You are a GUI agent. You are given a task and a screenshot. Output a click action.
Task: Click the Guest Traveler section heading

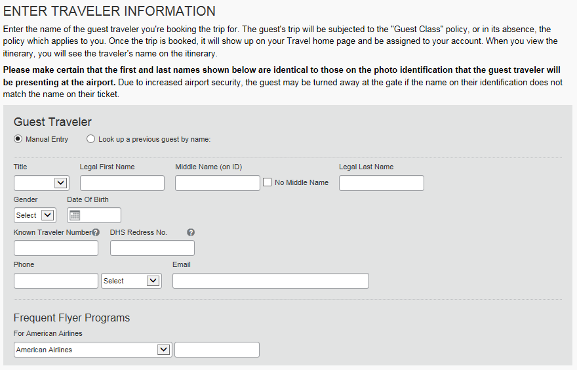(52, 122)
